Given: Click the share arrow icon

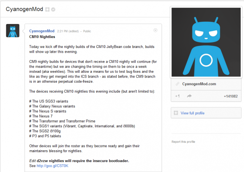Looking at the screenshot, I should click(x=189, y=96).
